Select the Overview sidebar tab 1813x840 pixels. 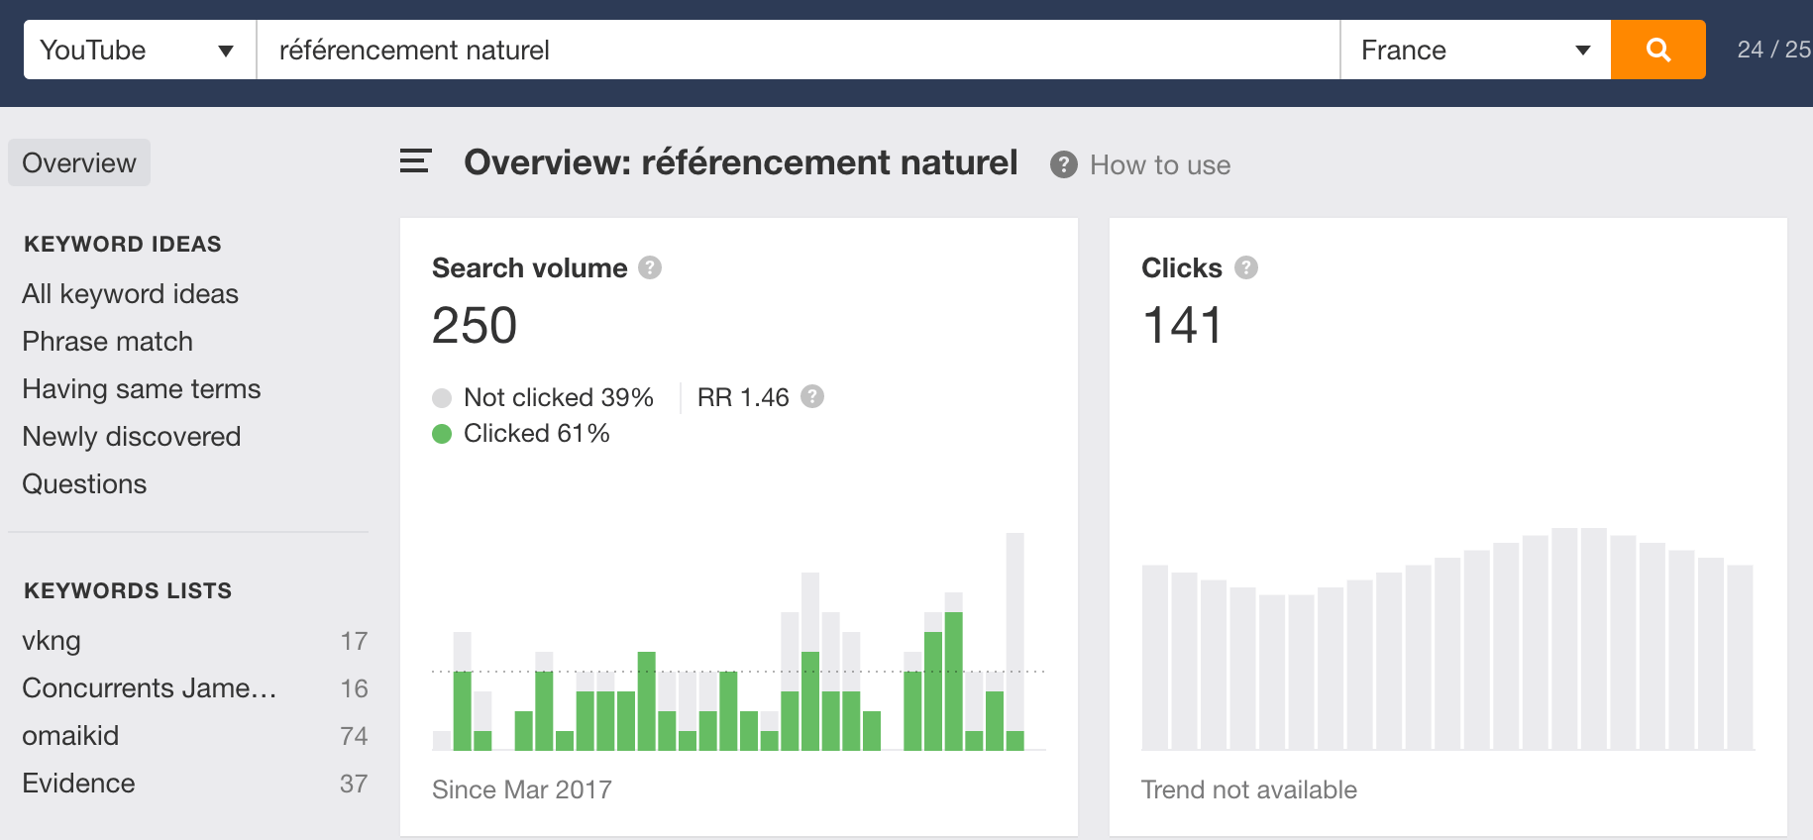point(79,162)
